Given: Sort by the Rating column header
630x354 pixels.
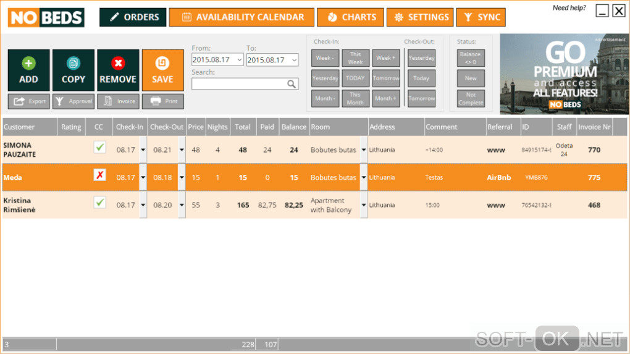Looking at the screenshot, I should (71, 127).
